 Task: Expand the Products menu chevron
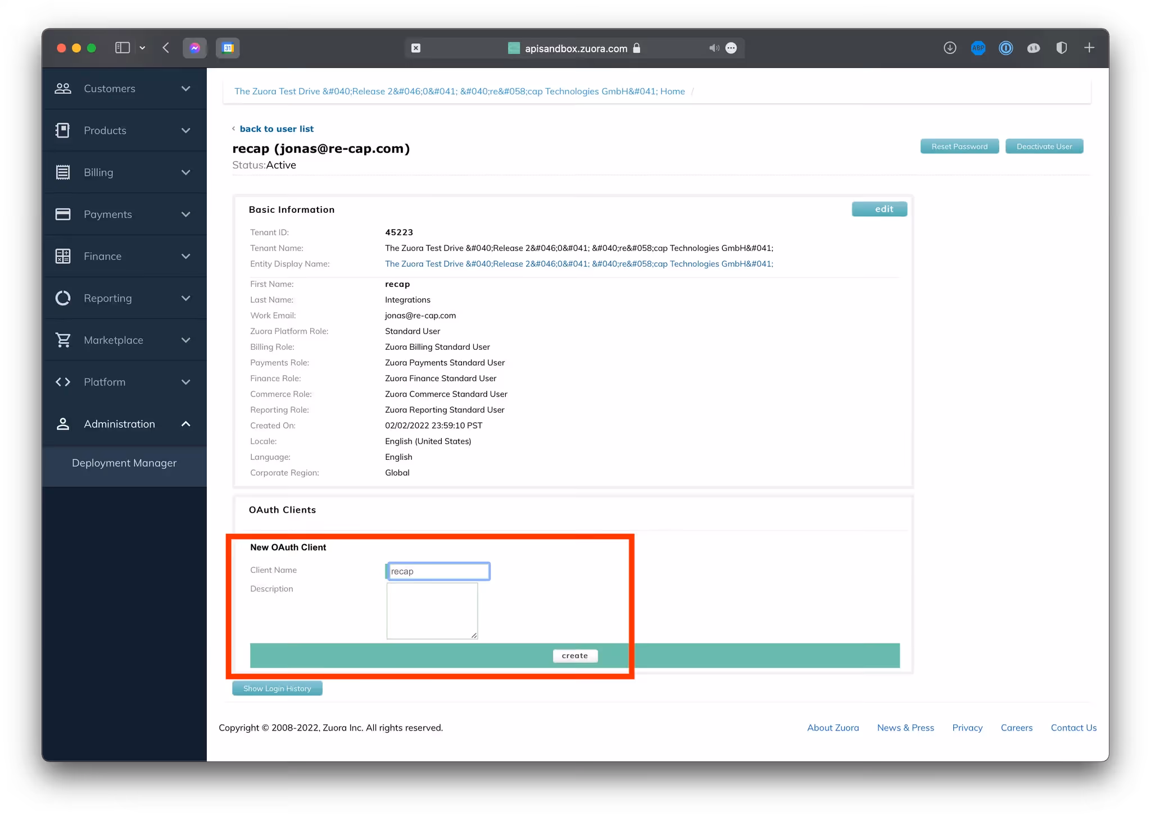(x=186, y=131)
